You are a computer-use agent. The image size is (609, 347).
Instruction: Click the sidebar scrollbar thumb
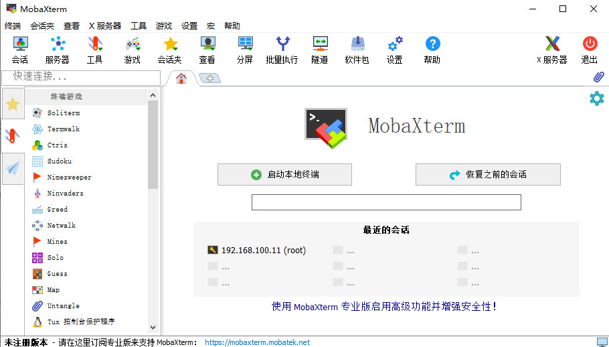pyautogui.click(x=153, y=145)
